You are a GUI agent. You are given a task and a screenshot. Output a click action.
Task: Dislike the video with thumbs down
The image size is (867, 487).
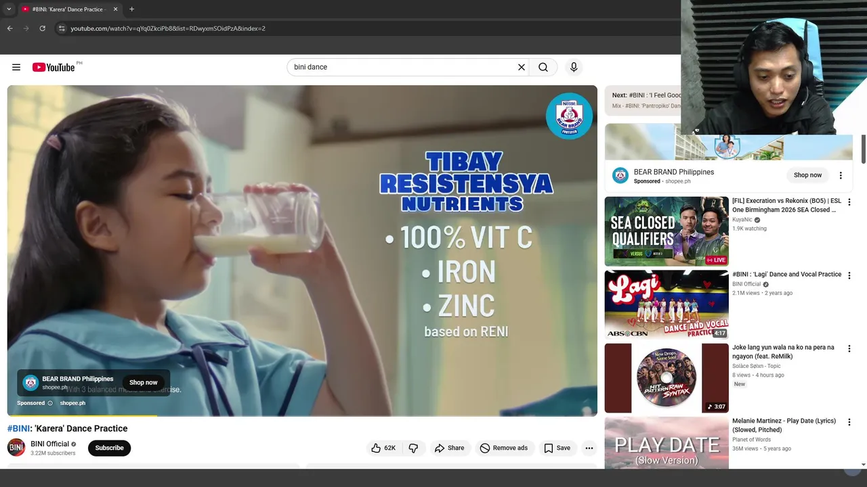coord(413,448)
